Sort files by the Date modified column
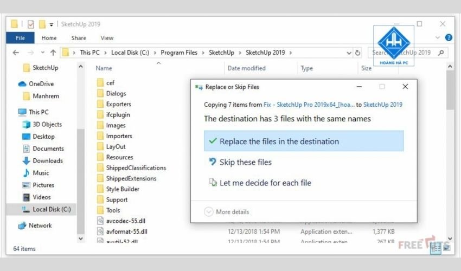Screen dimensions: 461x271 coord(246,68)
